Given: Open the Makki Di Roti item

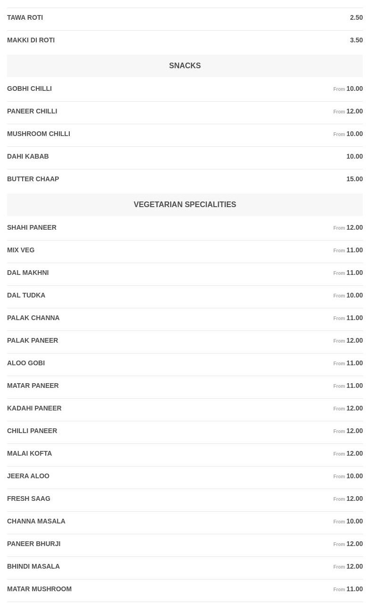Looking at the screenshot, I should [31, 40].
